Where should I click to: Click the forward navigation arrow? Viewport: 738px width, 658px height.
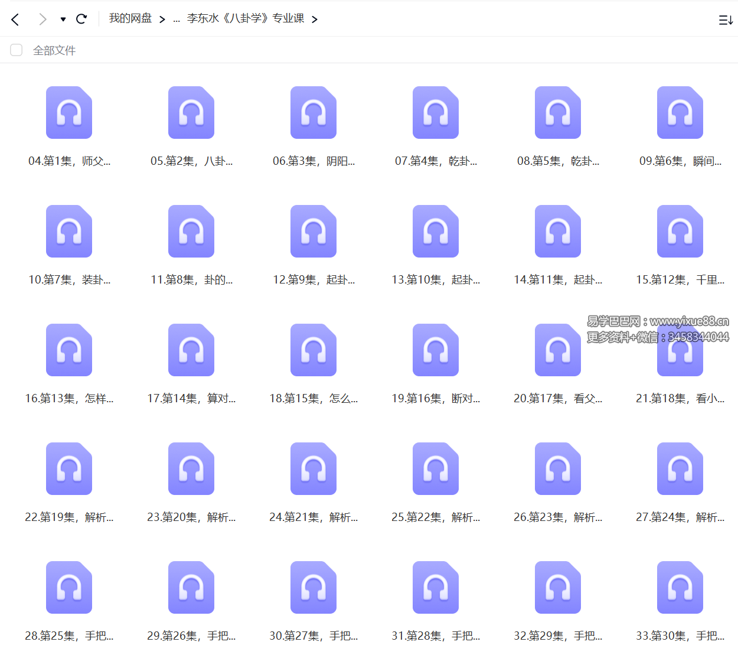tap(42, 19)
